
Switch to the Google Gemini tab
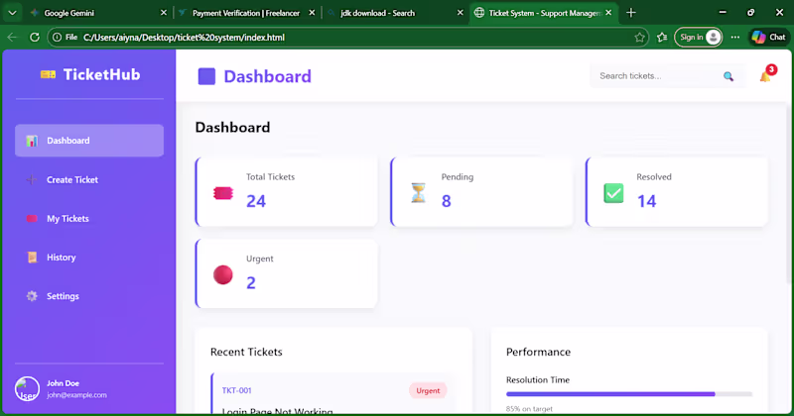(x=97, y=13)
